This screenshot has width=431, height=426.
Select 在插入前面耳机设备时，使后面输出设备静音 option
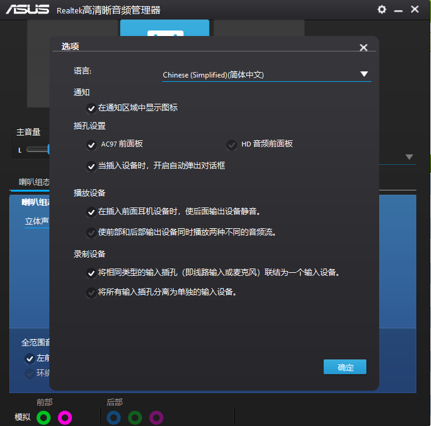pos(91,212)
